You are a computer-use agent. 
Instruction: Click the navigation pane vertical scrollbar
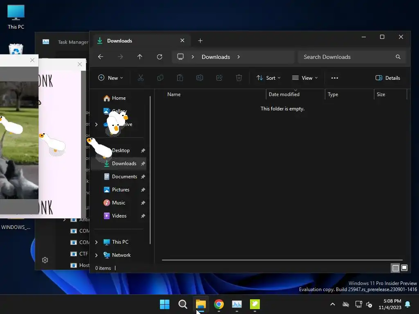pos(150,170)
